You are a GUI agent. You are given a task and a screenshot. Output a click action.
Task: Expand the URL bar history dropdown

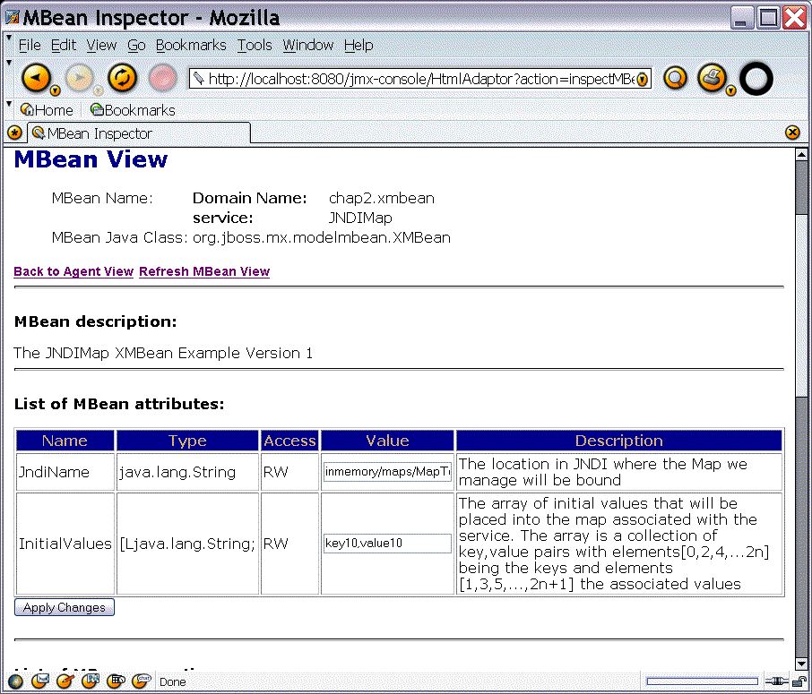(x=642, y=80)
